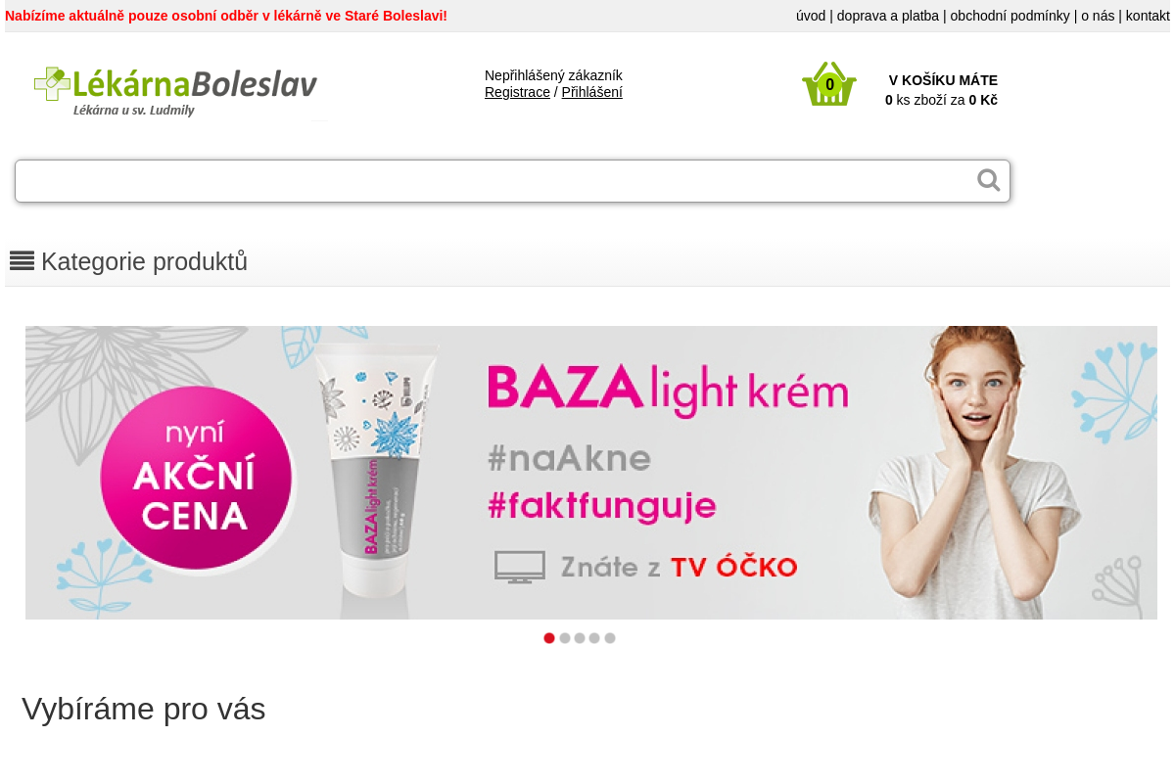Click the magnifier search icon
Viewport: 1175px width, 783px height.
(x=989, y=180)
